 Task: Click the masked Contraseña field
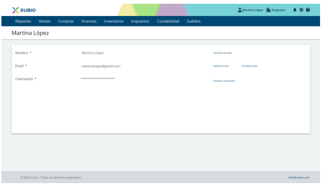(x=97, y=78)
